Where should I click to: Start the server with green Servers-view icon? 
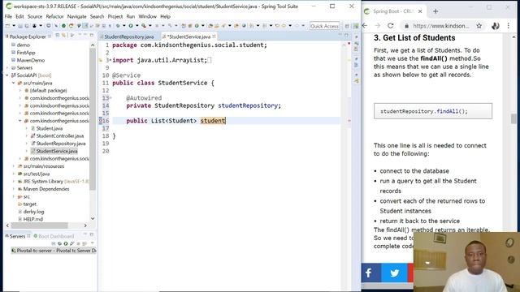(66, 243)
